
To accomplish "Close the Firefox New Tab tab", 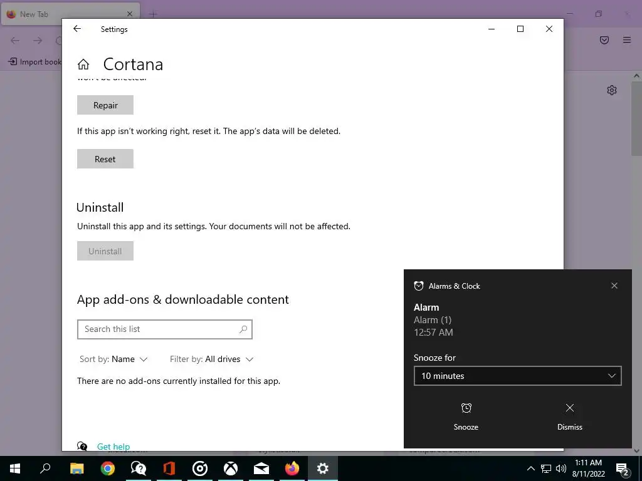I will pos(130,14).
